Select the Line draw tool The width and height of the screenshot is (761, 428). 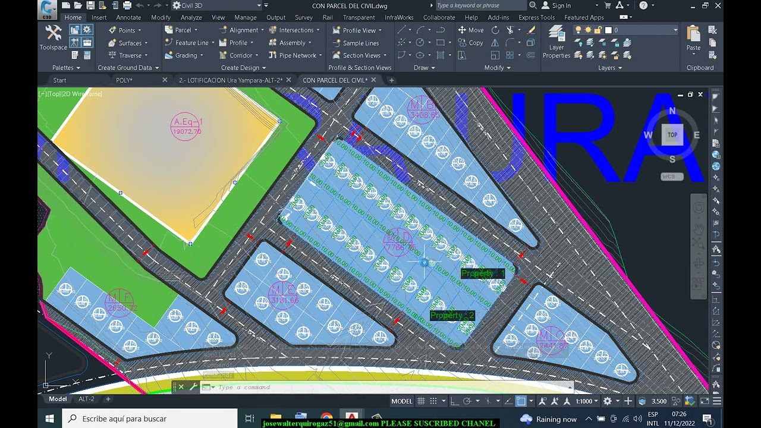coord(402,30)
